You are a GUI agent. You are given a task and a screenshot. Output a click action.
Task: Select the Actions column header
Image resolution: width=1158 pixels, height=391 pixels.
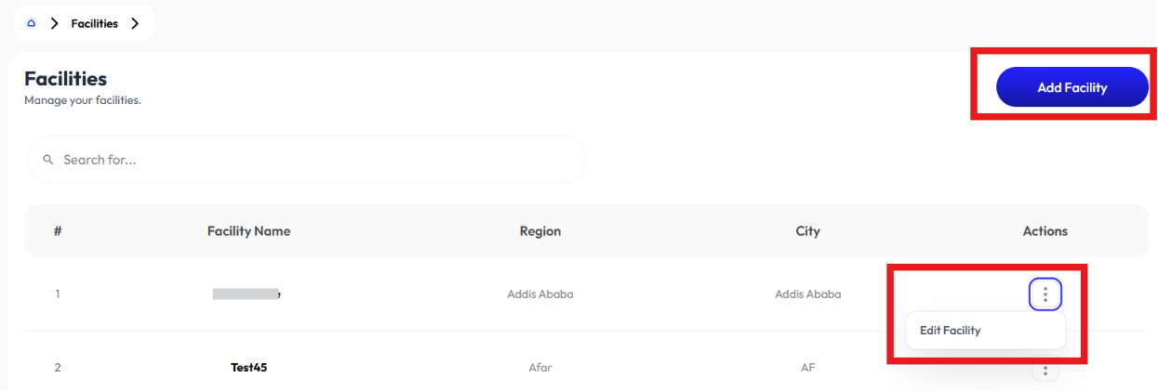point(1045,231)
